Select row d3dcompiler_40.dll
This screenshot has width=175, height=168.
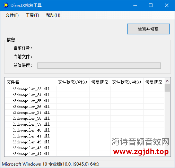tap(85, 130)
